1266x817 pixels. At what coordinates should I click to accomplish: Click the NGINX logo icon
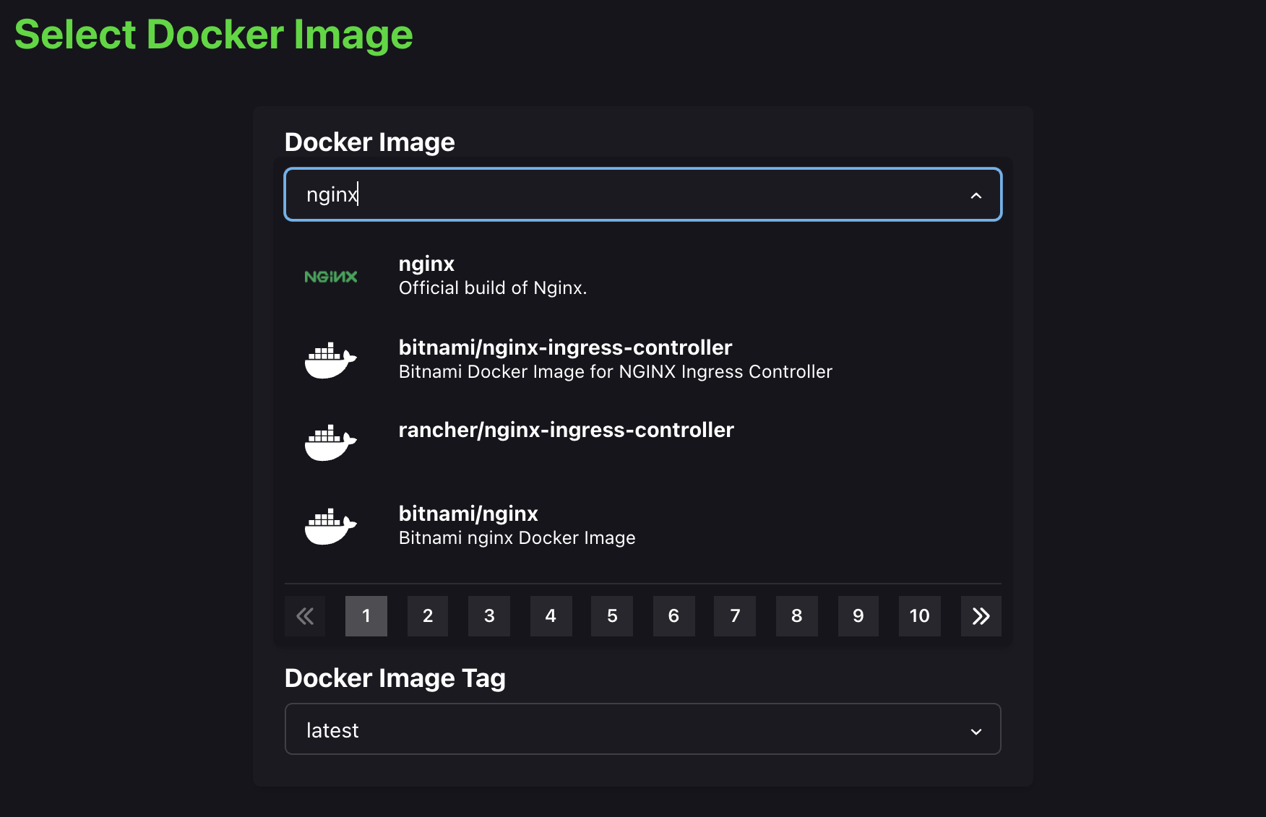tap(330, 277)
